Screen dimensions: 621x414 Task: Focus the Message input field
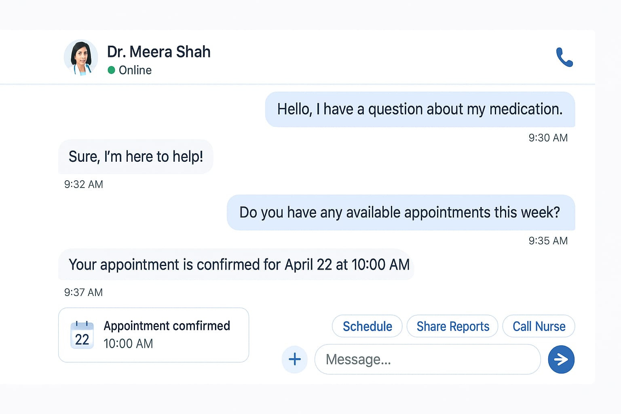(427, 359)
